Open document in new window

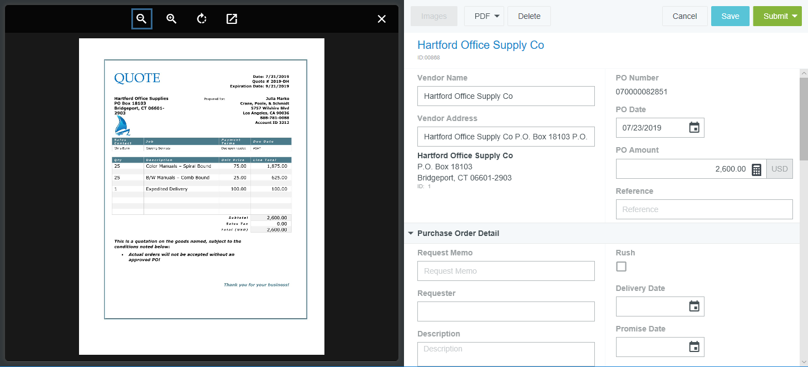tap(231, 19)
